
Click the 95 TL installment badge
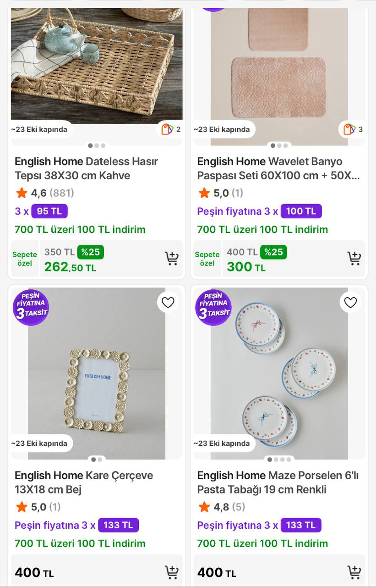[49, 211]
